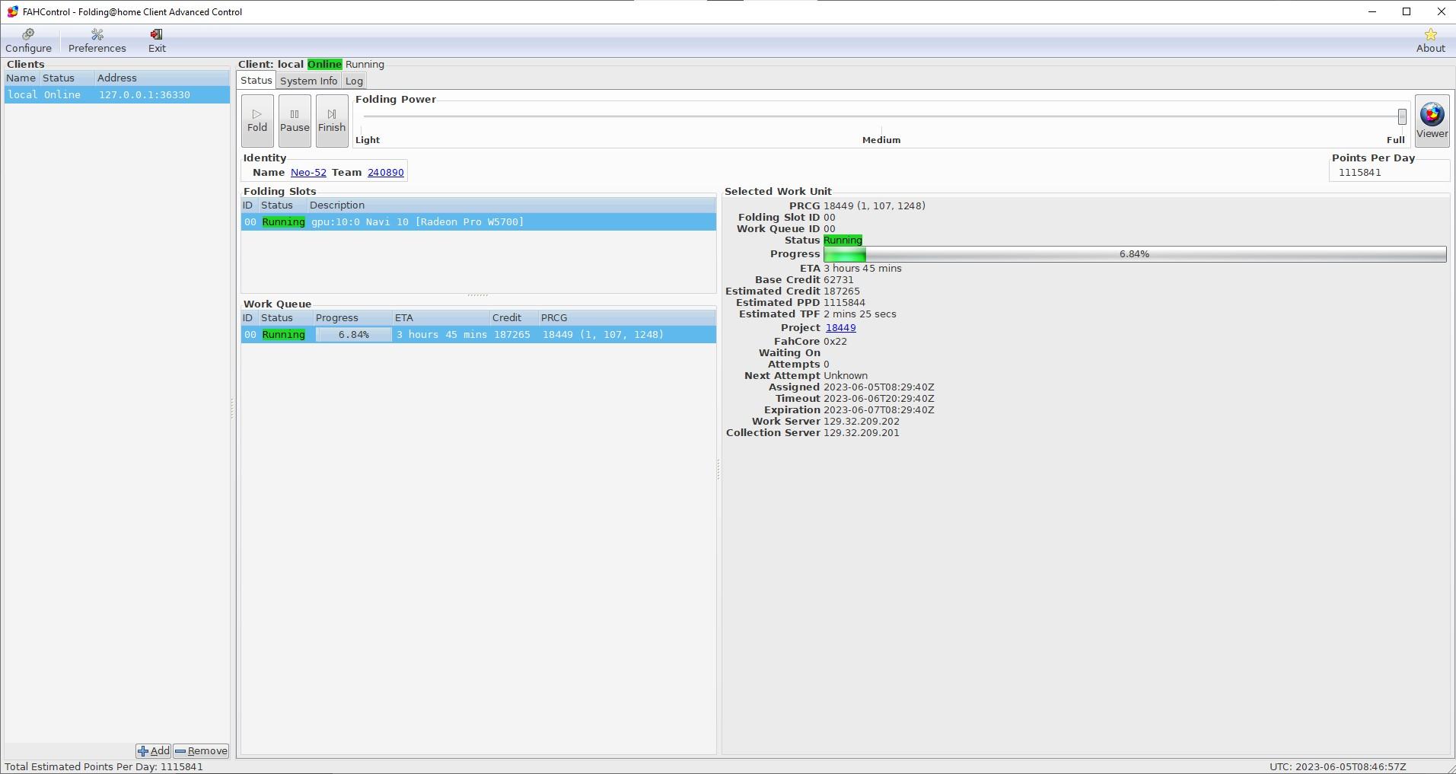
Task: Switch to the System Info tab
Action: [308, 81]
